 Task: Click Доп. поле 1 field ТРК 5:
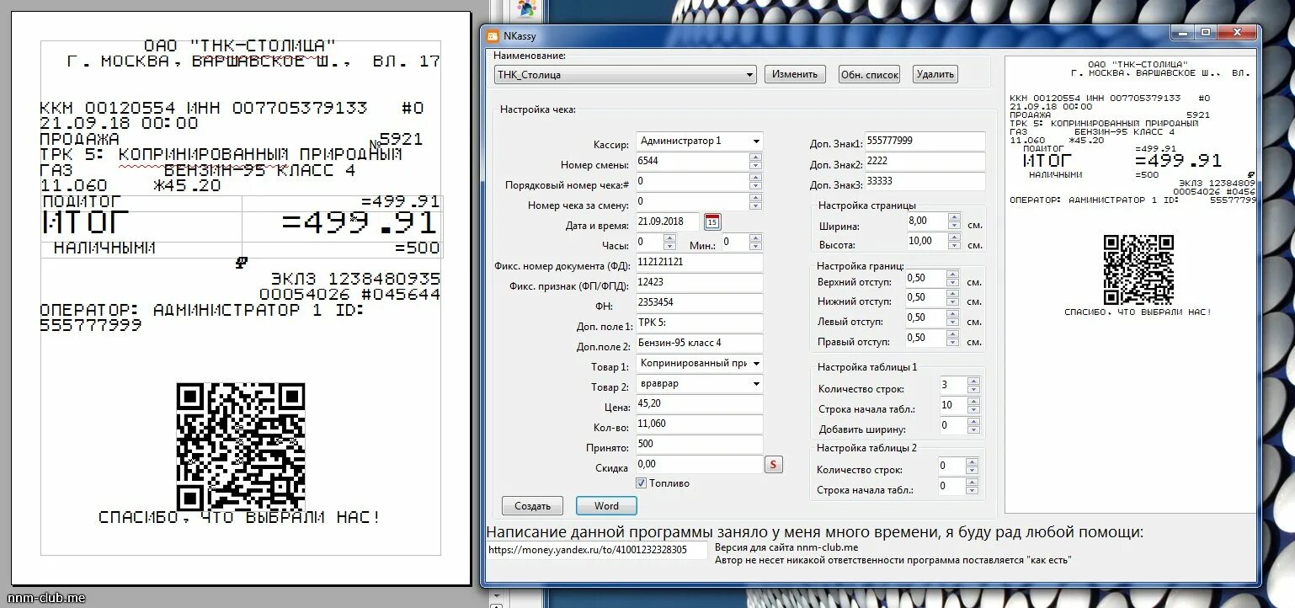[x=699, y=323]
